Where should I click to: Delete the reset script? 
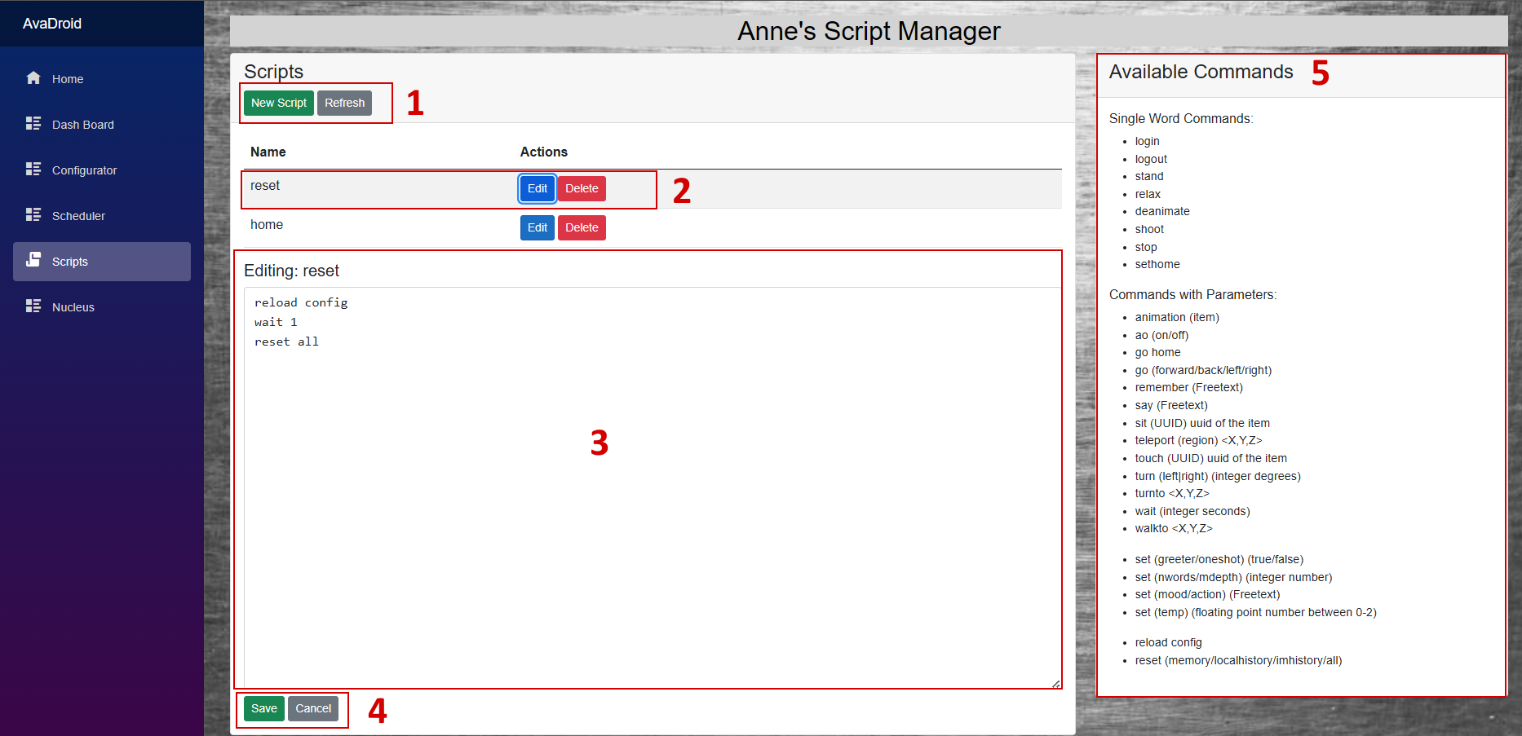click(582, 188)
